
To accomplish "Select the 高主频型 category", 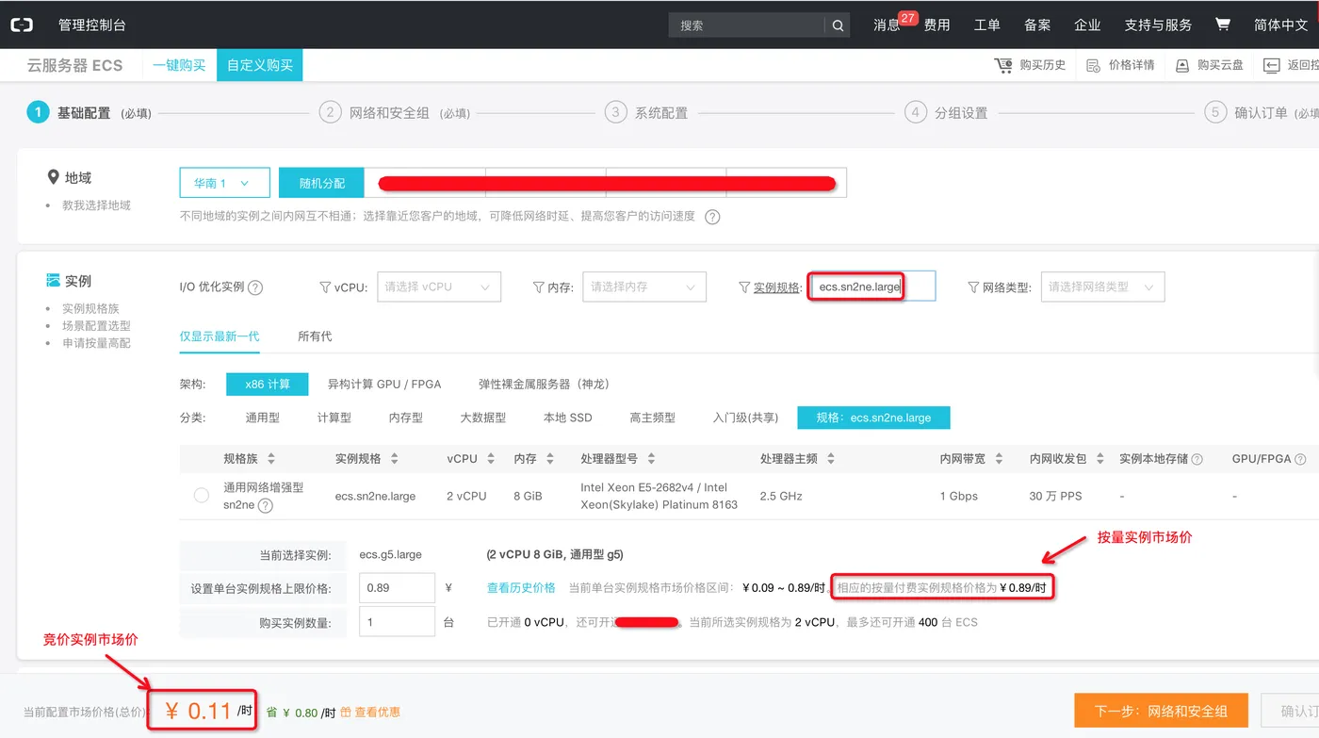I will pyautogui.click(x=653, y=418).
